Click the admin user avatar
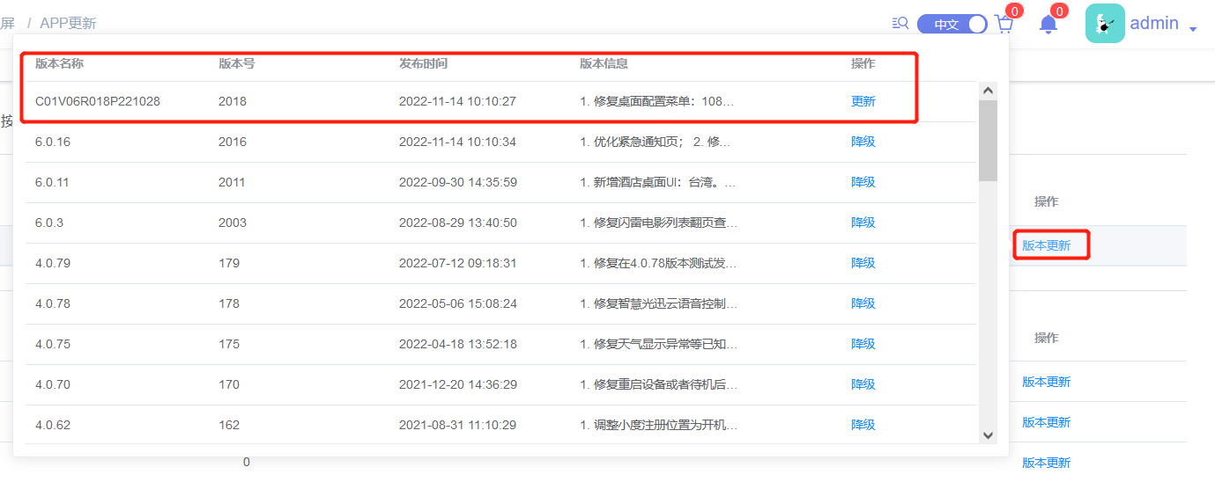This screenshot has width=1215, height=482. [x=1105, y=24]
